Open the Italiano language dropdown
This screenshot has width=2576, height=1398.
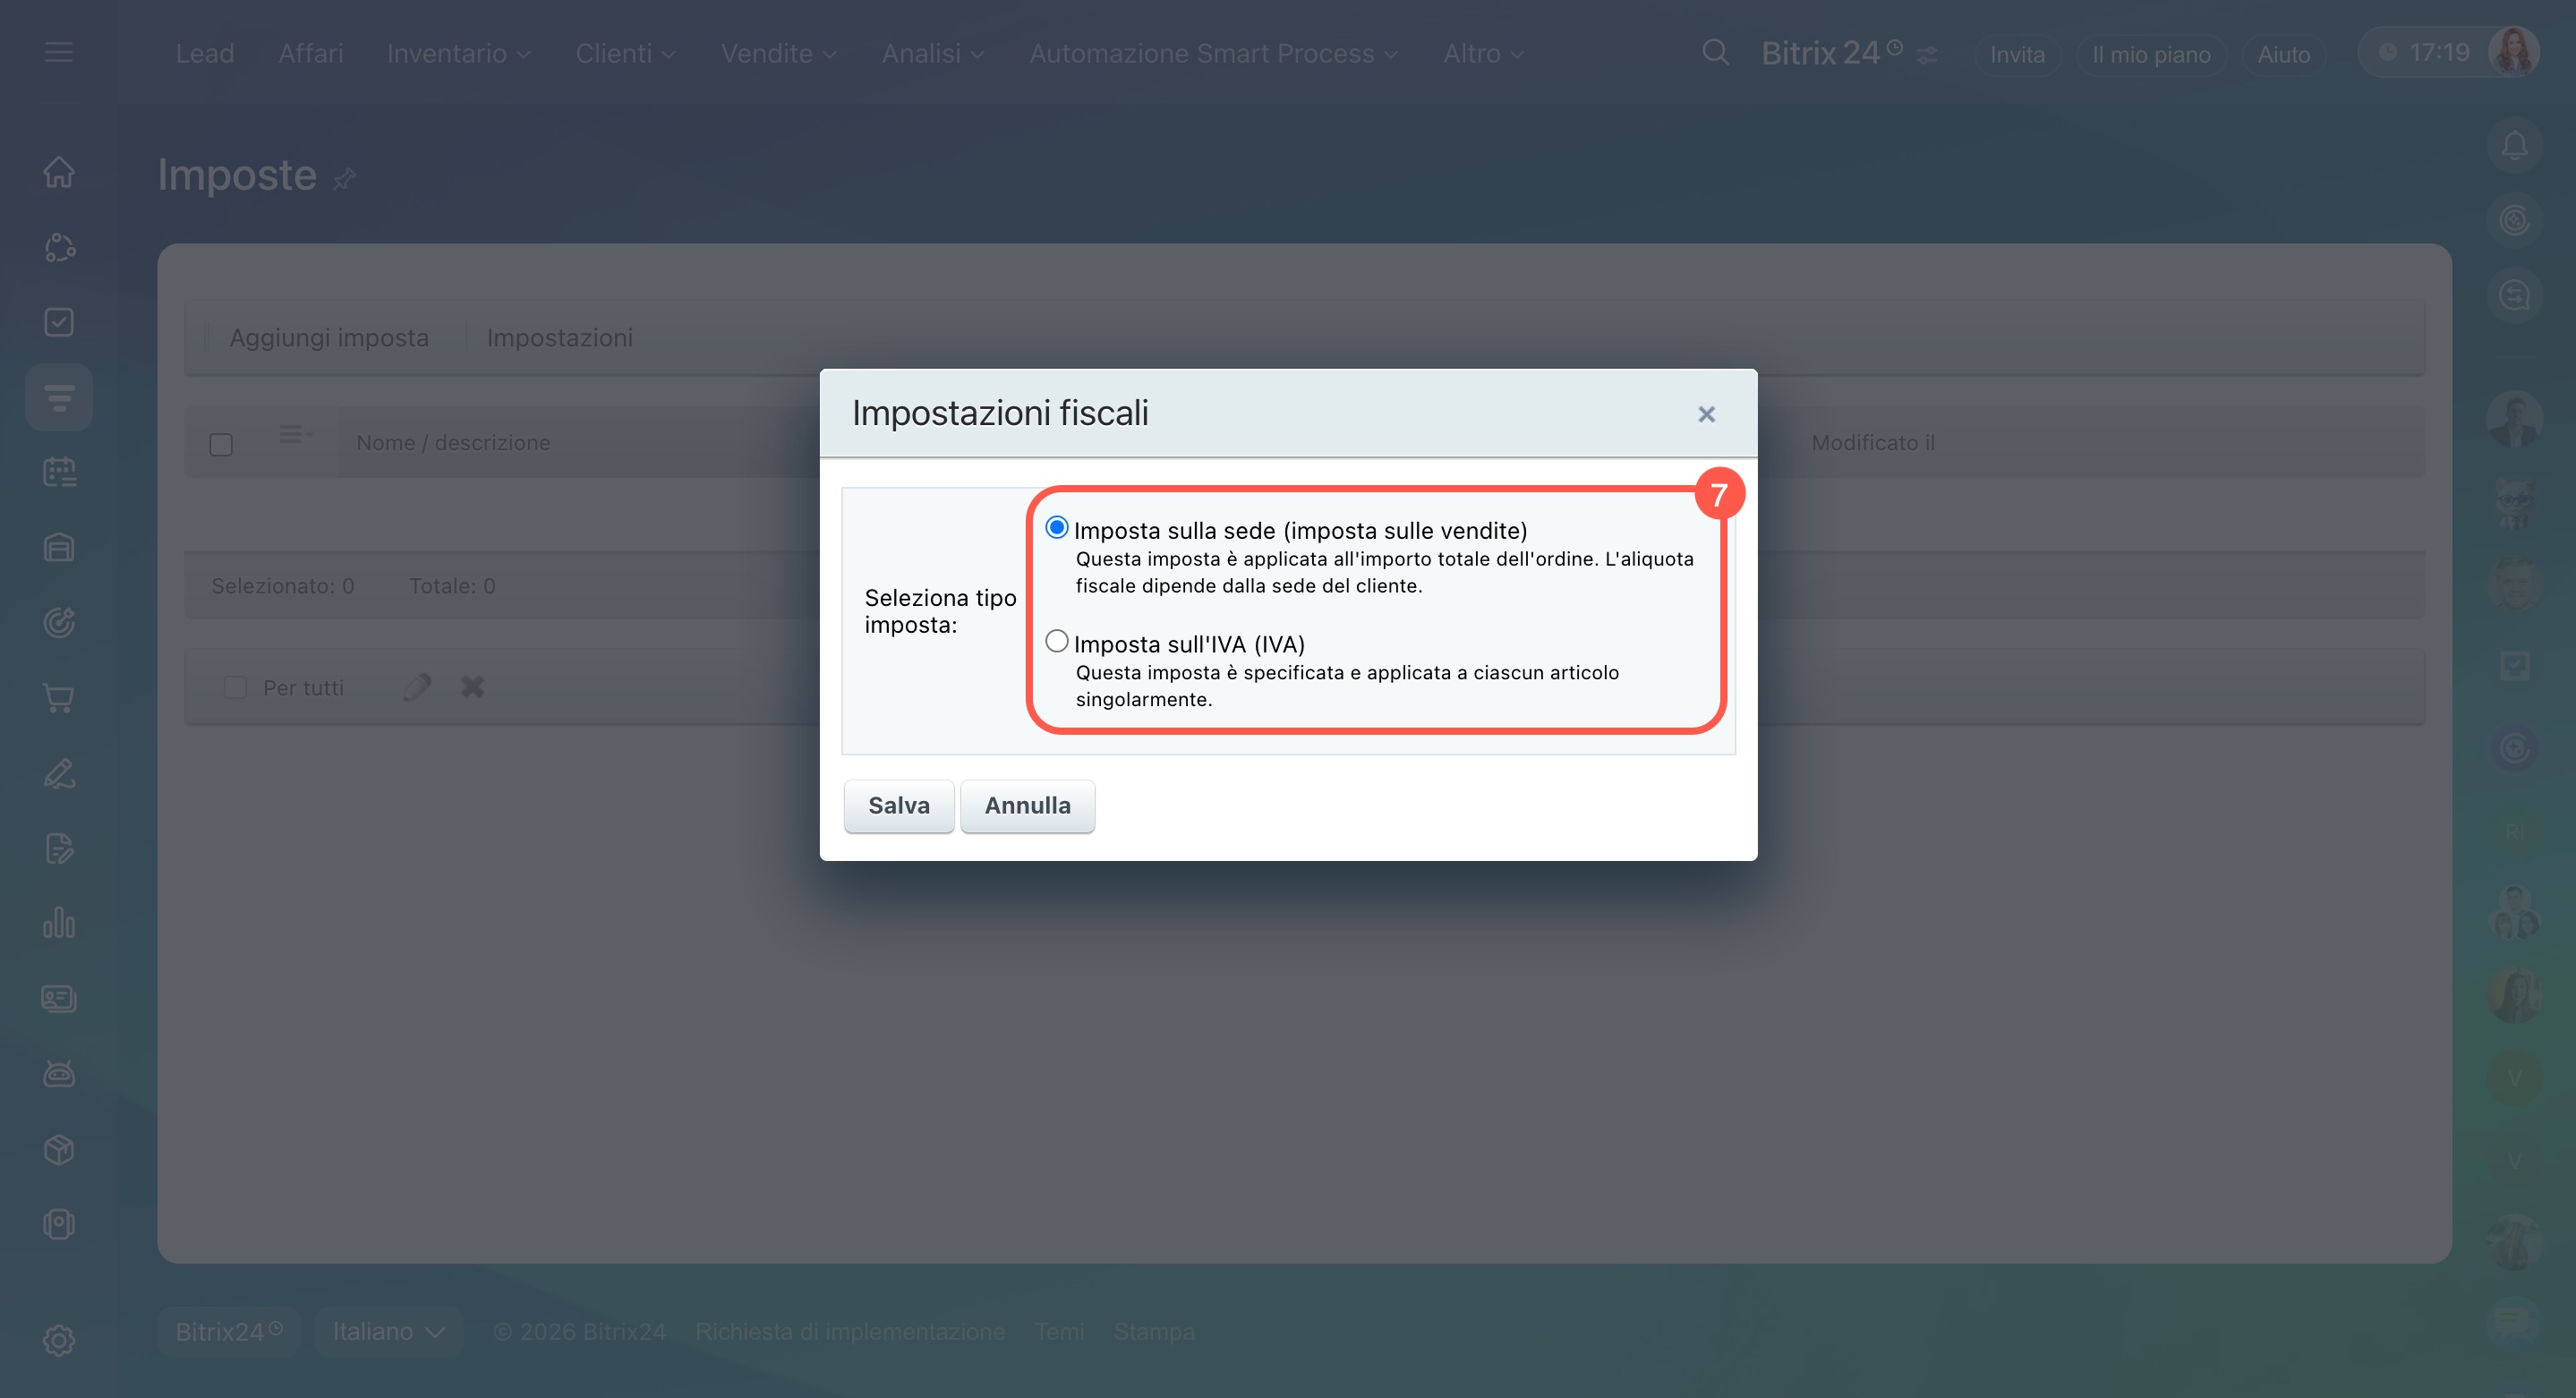click(388, 1331)
